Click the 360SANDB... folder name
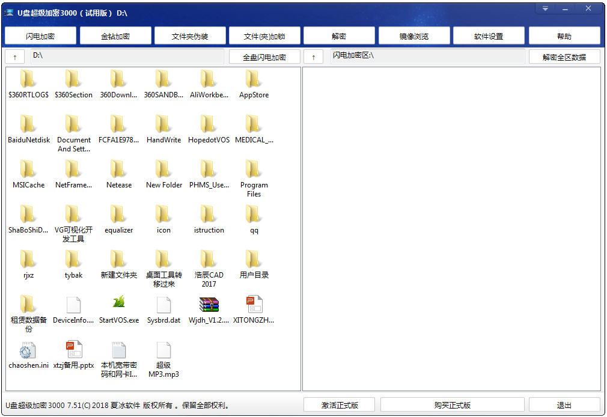 [x=163, y=95]
